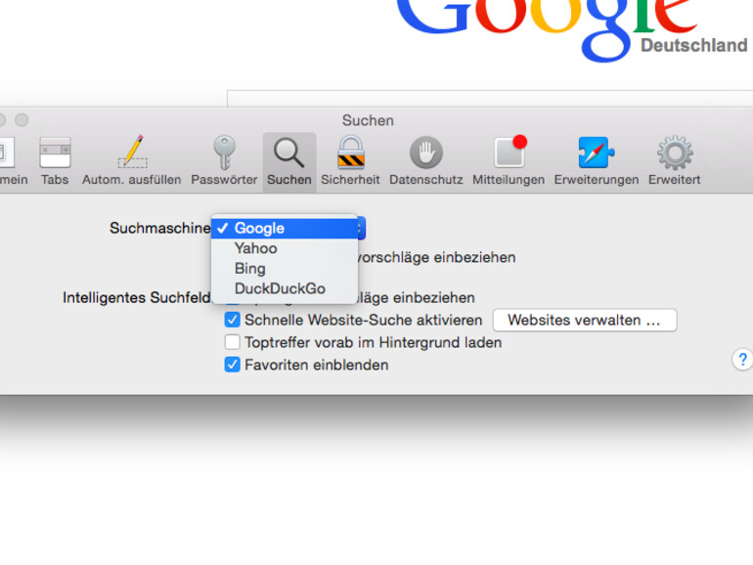Screen dimensions: 753x565
Task: Choose Google in the search engine list
Action: (285, 229)
